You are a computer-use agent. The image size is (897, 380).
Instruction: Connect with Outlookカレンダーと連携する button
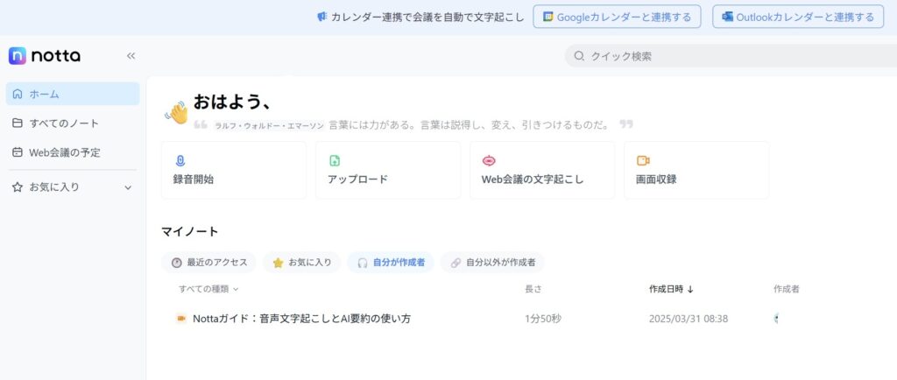(x=798, y=17)
